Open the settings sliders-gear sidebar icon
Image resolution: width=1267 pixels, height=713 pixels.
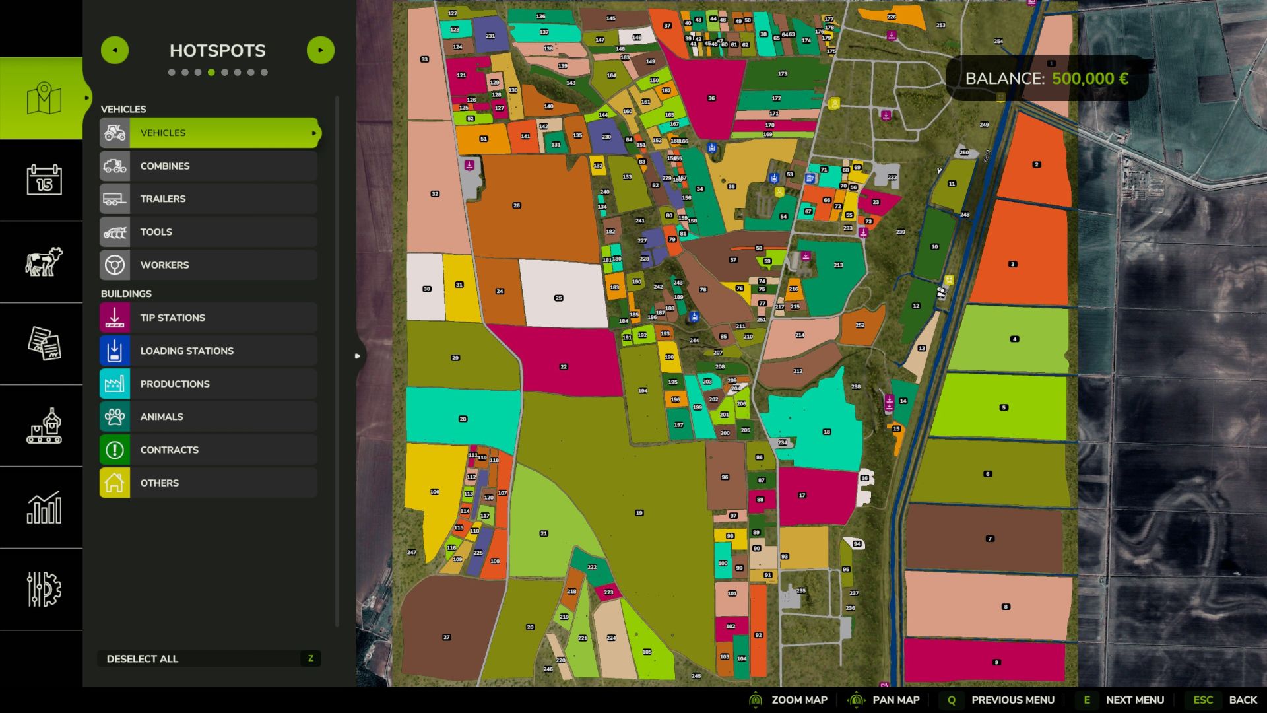(44, 589)
